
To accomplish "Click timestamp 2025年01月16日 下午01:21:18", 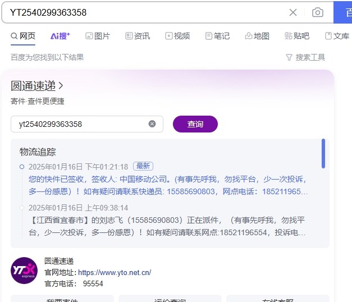I will [x=79, y=167].
